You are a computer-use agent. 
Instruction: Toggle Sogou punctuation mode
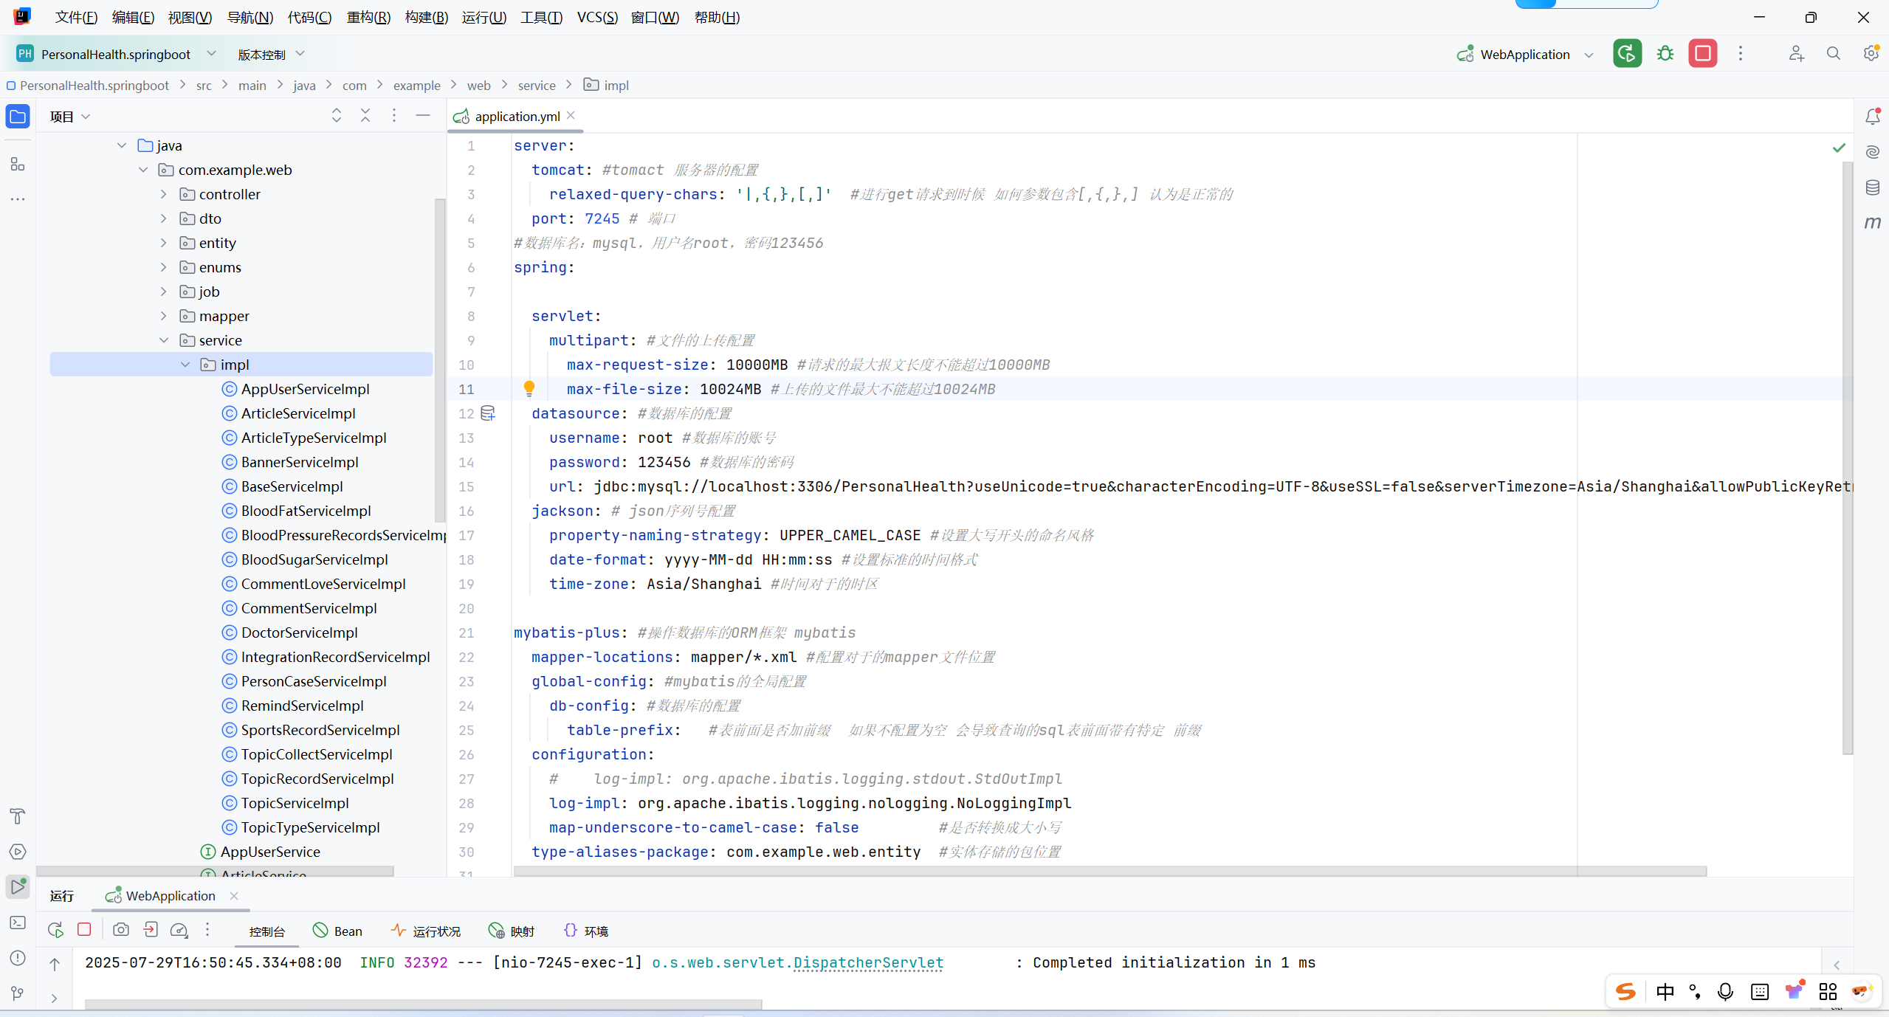point(1695,992)
